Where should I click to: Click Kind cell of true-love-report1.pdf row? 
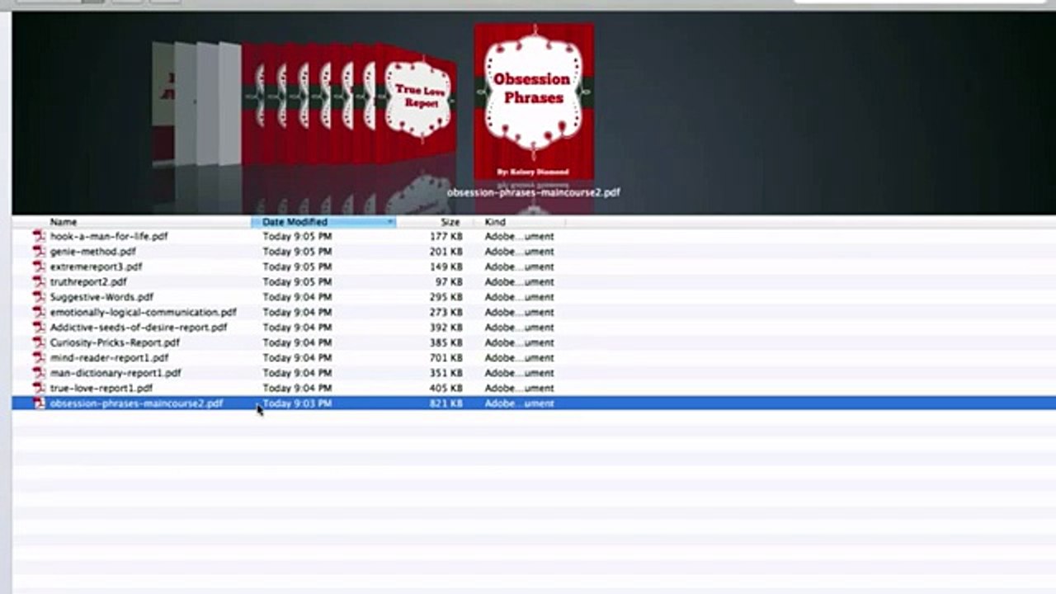click(x=519, y=388)
